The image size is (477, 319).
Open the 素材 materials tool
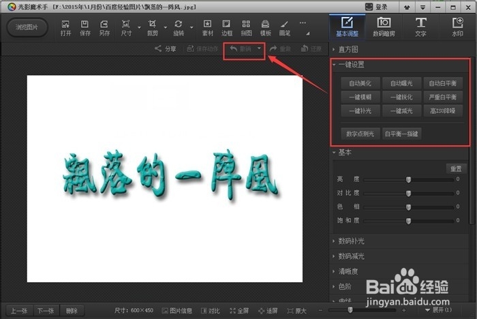[x=207, y=28]
